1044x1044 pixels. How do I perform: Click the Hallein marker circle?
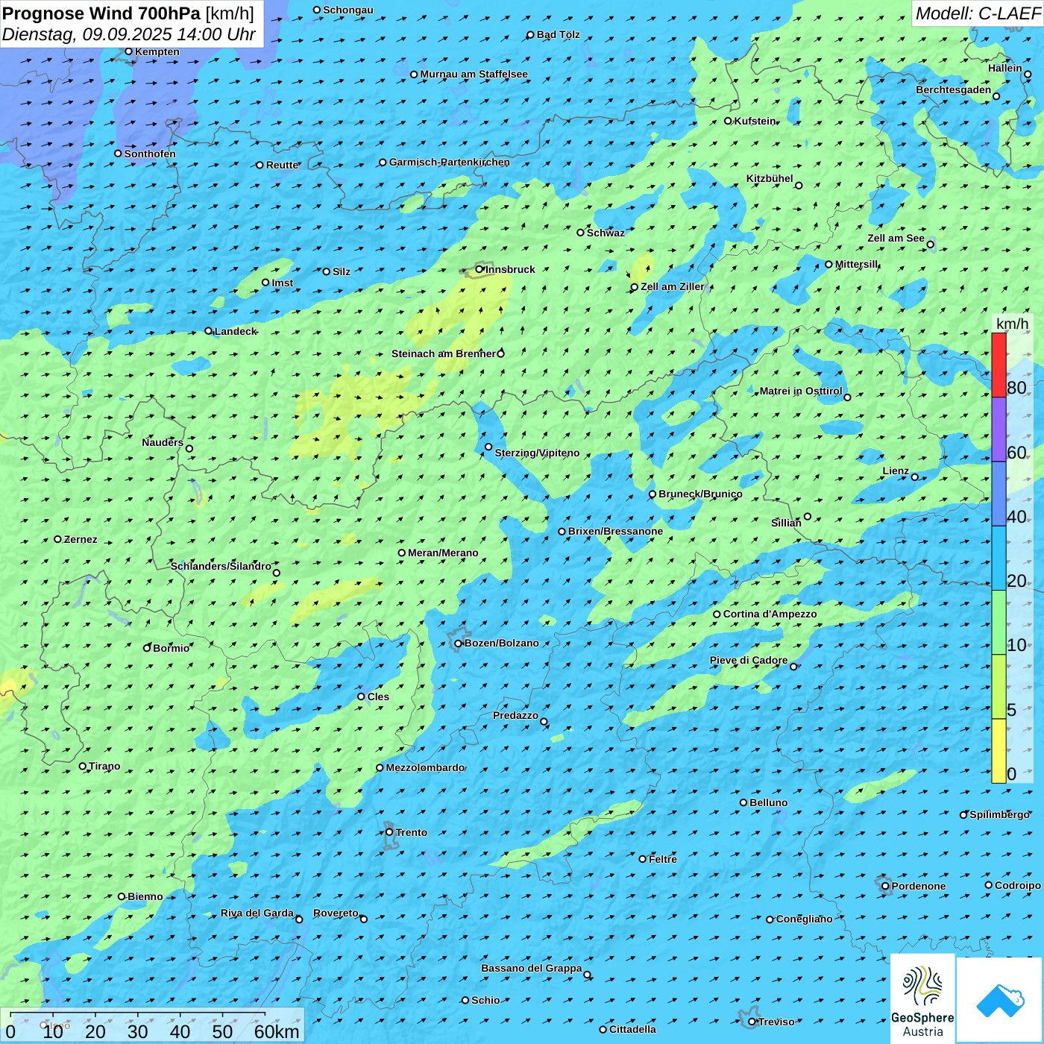[1028, 75]
